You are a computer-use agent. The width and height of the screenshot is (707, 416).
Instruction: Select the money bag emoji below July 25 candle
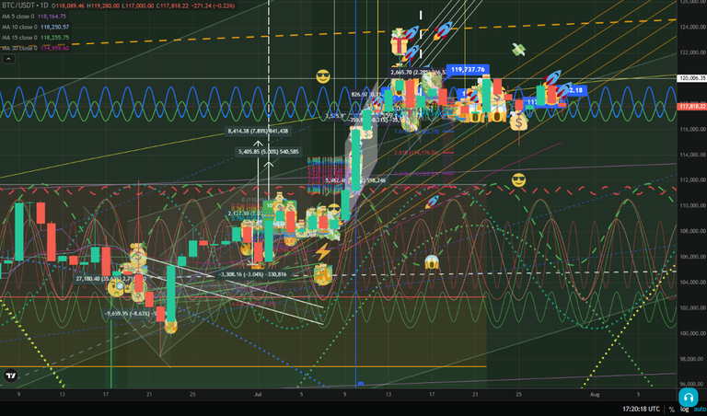518,122
